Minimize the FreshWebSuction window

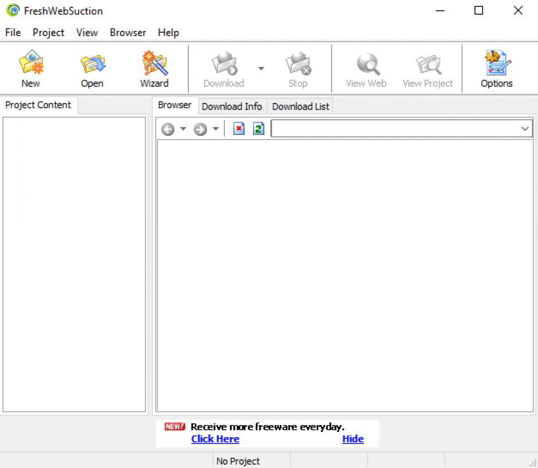440,11
